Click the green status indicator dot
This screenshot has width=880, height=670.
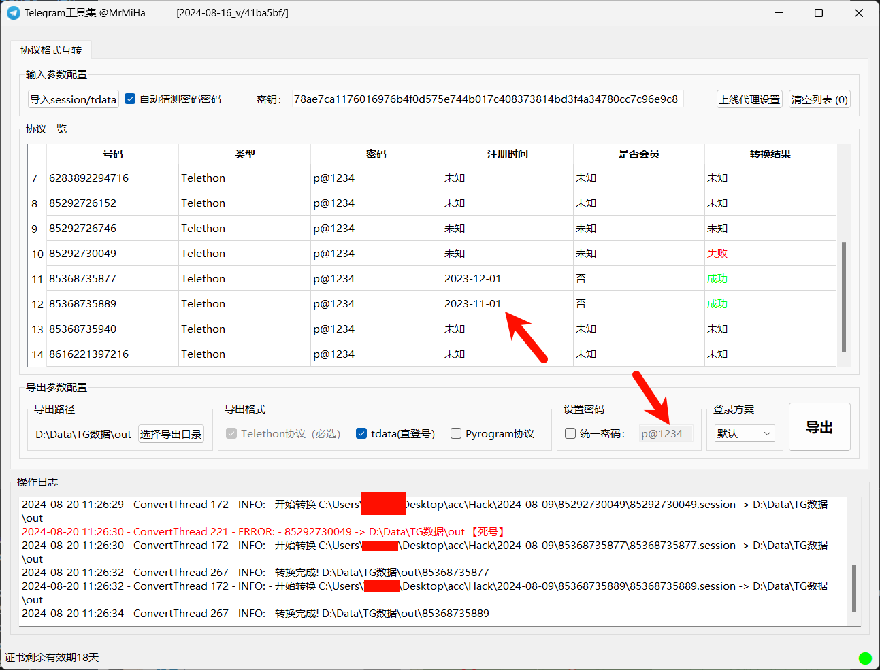(865, 658)
